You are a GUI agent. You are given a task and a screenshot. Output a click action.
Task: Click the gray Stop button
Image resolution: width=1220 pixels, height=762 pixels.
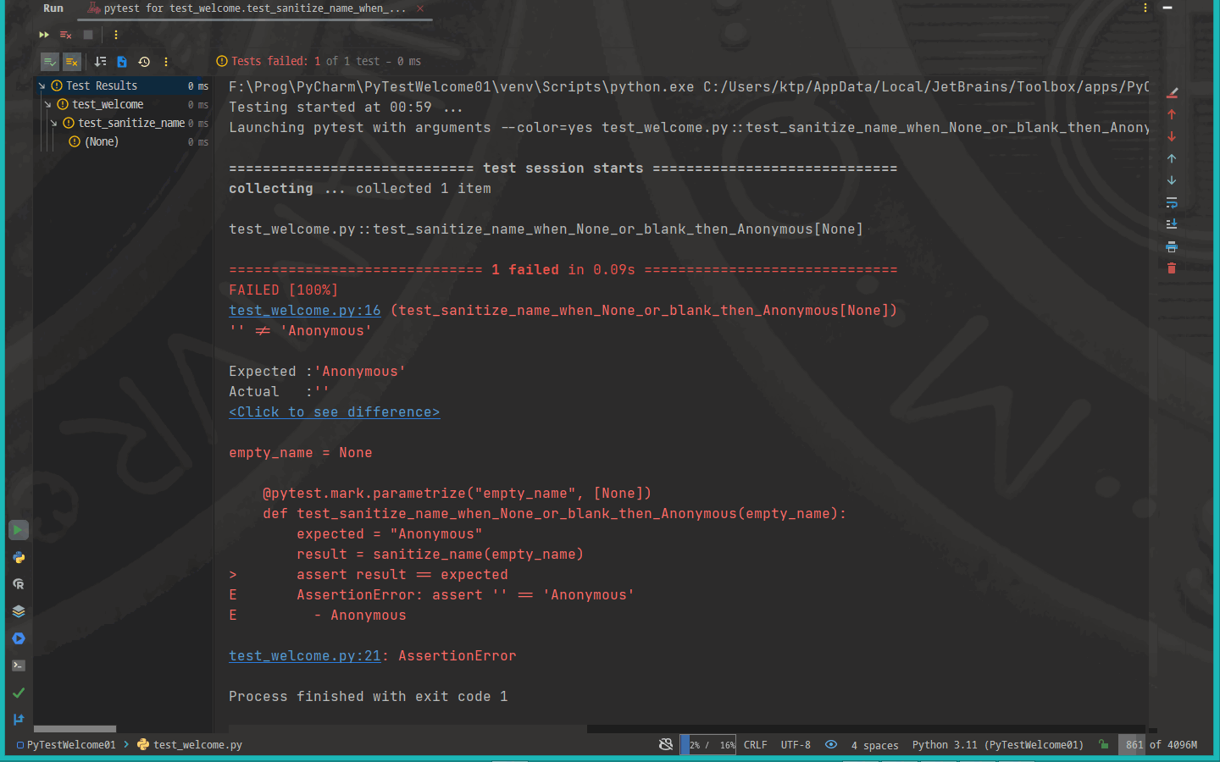(88, 35)
